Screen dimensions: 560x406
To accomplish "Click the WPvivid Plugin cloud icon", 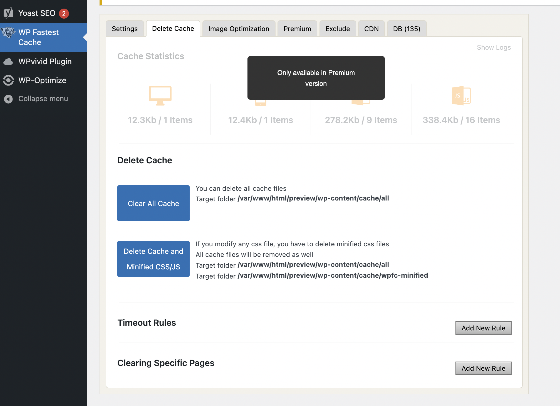I will point(8,61).
